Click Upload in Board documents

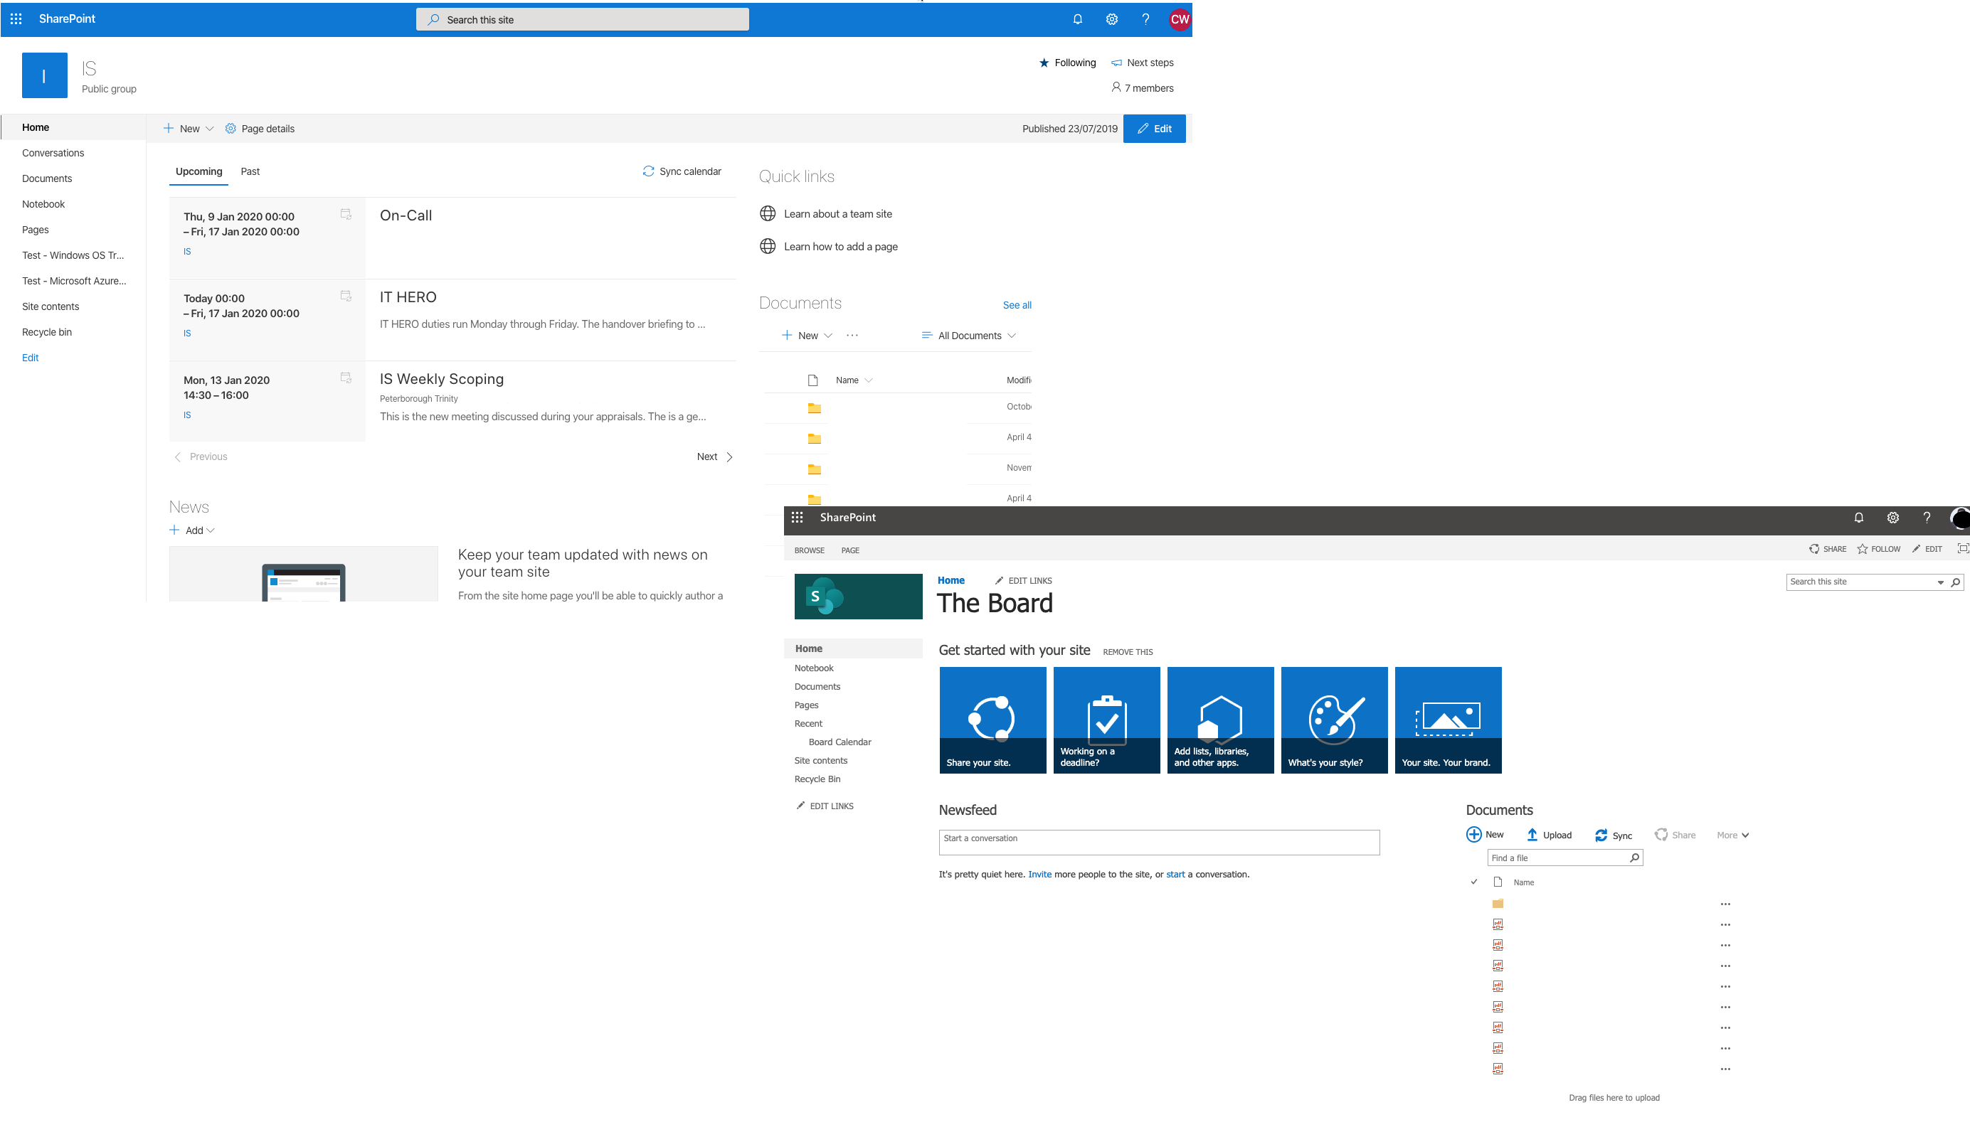1548,835
